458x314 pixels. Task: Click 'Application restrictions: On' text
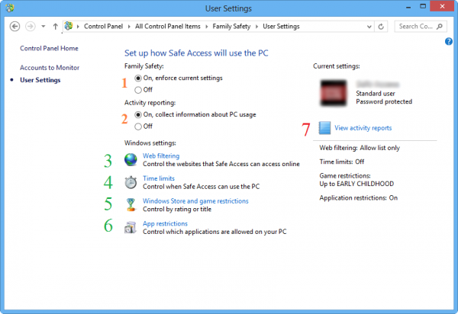[x=359, y=197]
